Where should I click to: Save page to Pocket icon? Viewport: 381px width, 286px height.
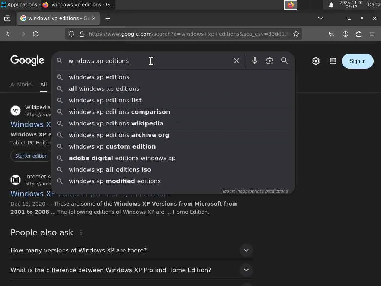click(332, 34)
